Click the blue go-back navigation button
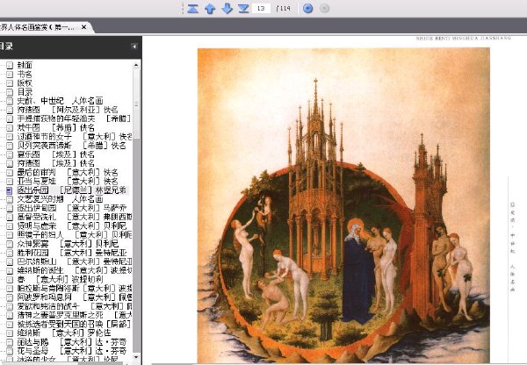Screen dimensions: 527x365 [308, 9]
